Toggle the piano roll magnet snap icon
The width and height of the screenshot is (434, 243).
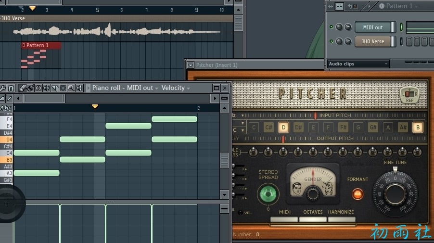(11, 88)
